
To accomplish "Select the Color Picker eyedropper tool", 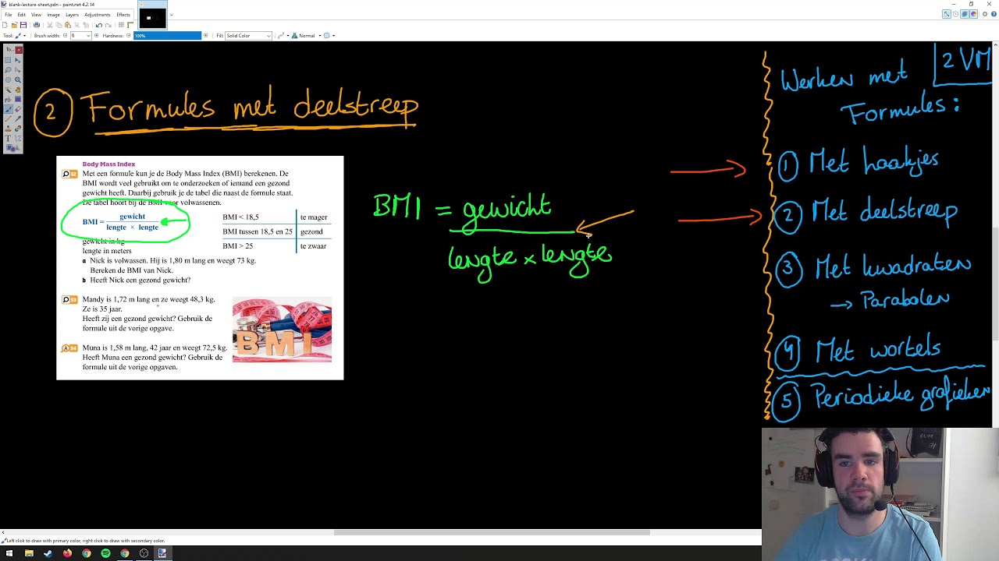I will (x=17, y=118).
